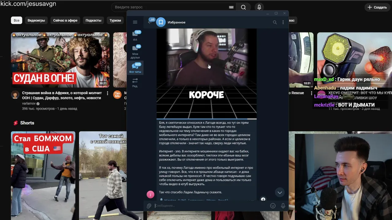Open the varlamov channel link
Image resolution: width=392 pixels, height=220 pixels.
pos(28,104)
